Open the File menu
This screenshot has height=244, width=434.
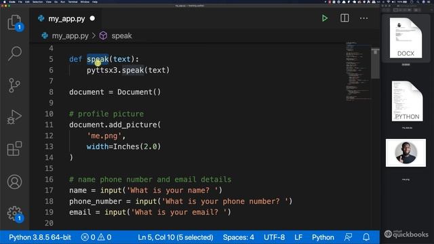[x=20, y=1]
